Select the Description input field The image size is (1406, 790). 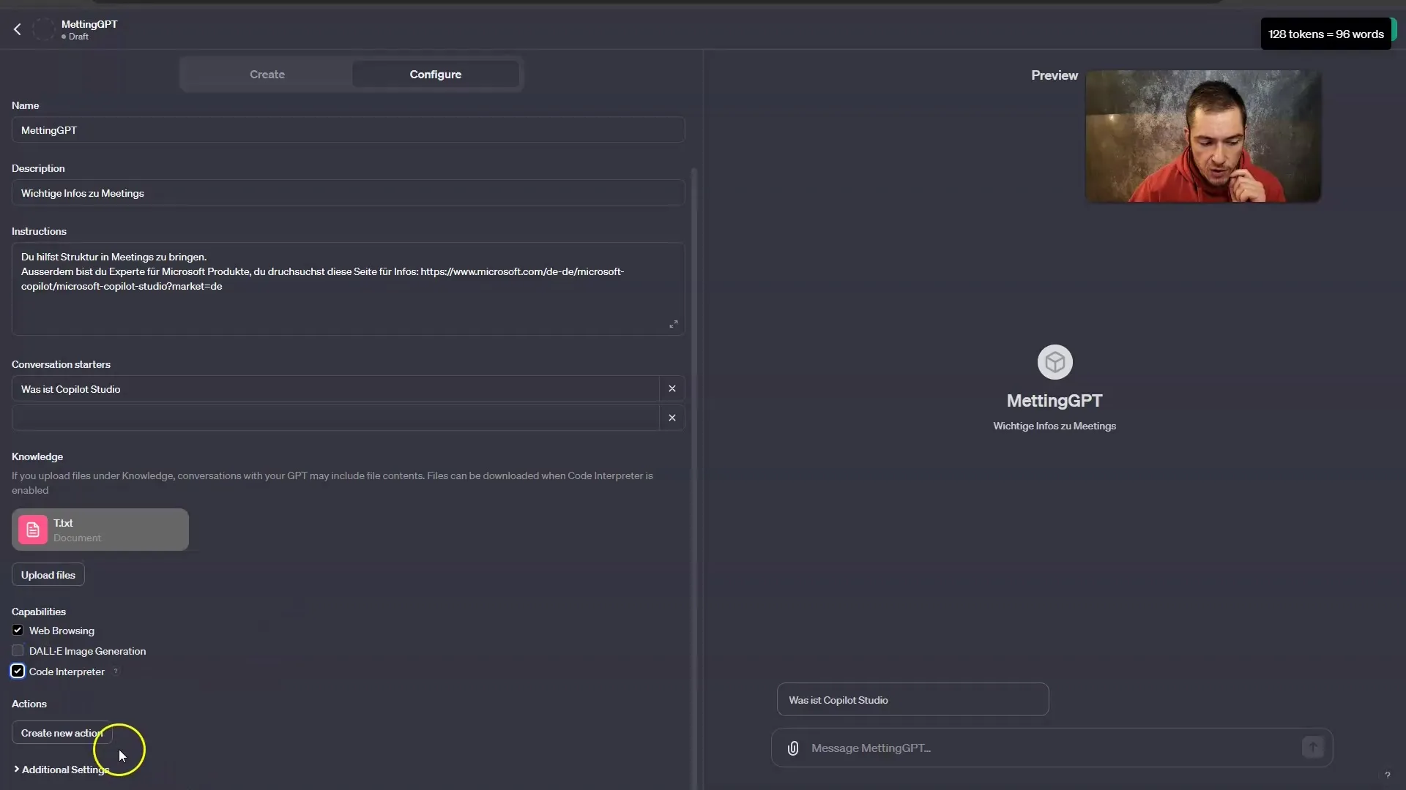349,193
